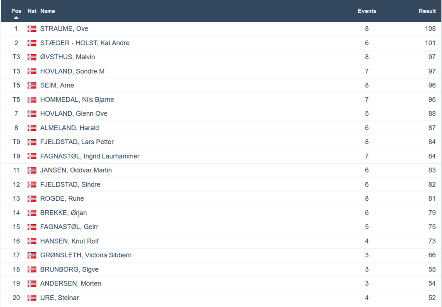Click the flag next to URE, Steinar
This screenshot has height=307, width=442.
coord(32,298)
